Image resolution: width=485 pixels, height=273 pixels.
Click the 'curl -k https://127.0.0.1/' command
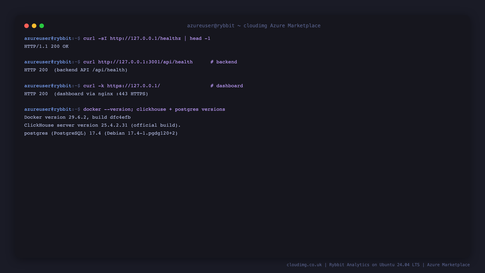(122, 86)
